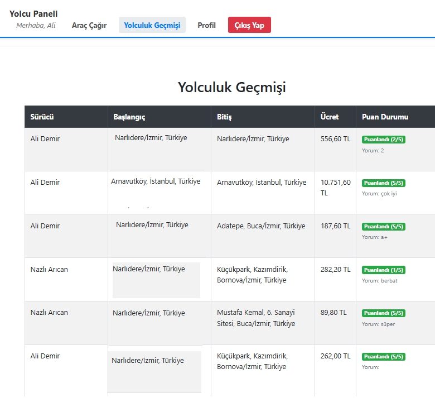Select the 10.751,60 TL fare cell
The height and width of the screenshot is (407, 435).
tap(336, 188)
